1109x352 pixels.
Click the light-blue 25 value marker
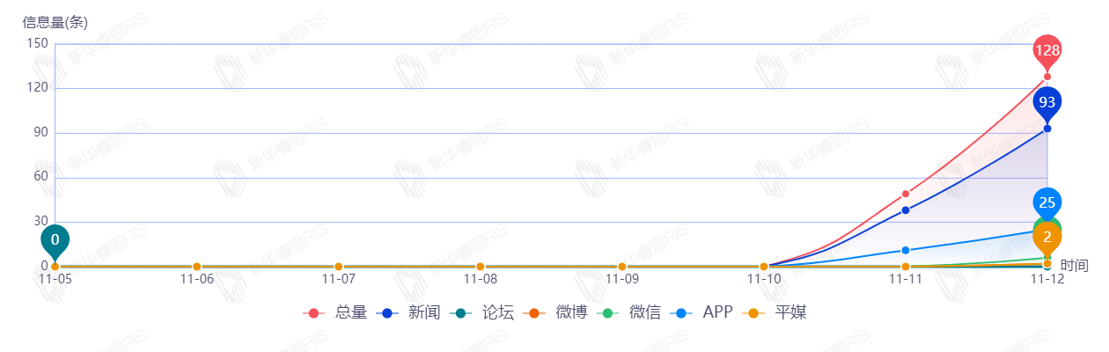[x=1047, y=202]
